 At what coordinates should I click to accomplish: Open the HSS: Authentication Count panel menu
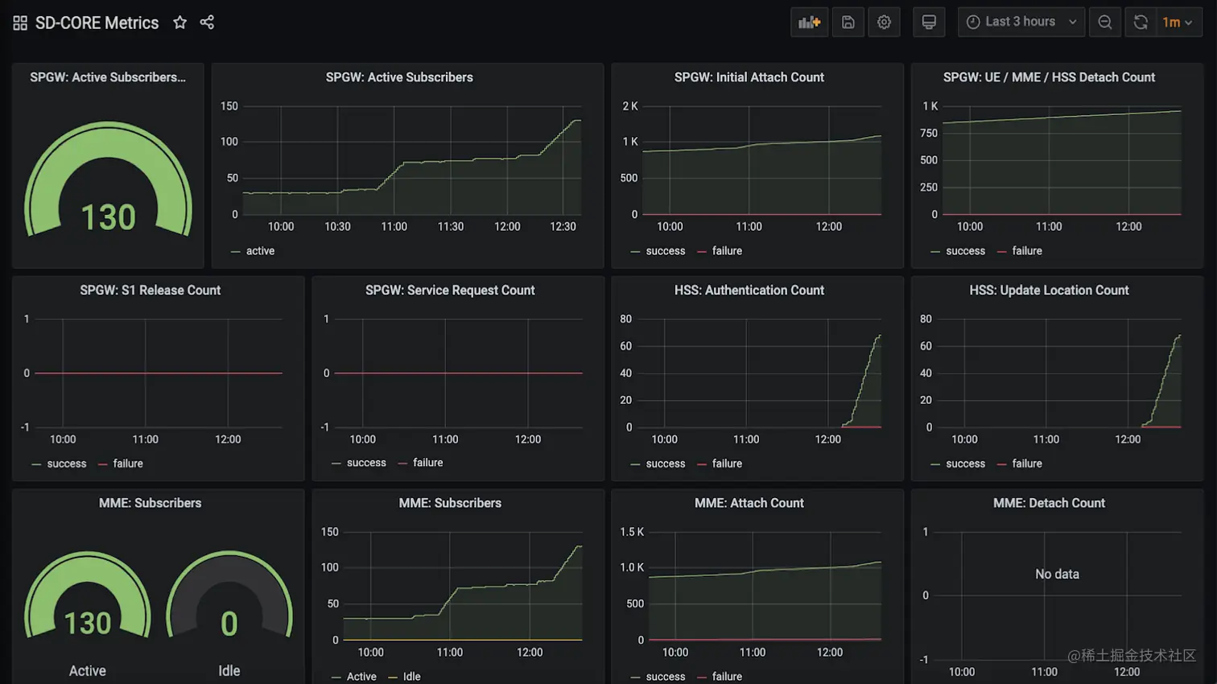coord(749,290)
